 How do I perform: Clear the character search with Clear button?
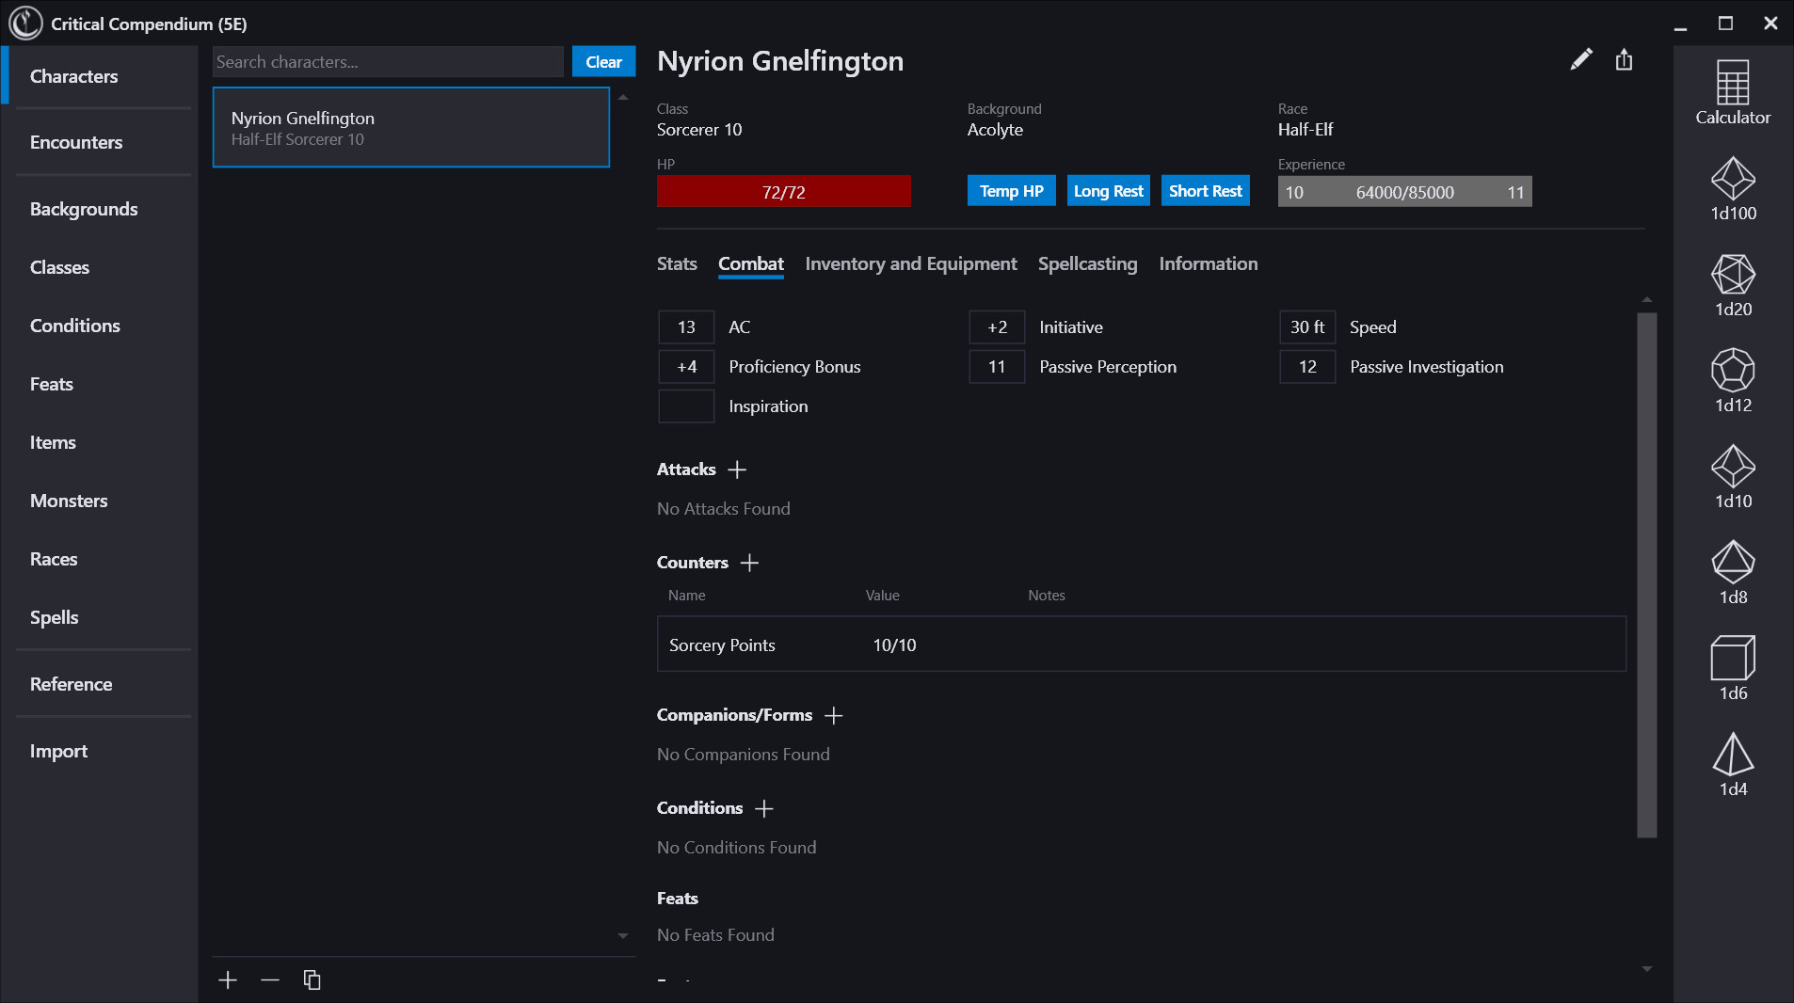(603, 61)
